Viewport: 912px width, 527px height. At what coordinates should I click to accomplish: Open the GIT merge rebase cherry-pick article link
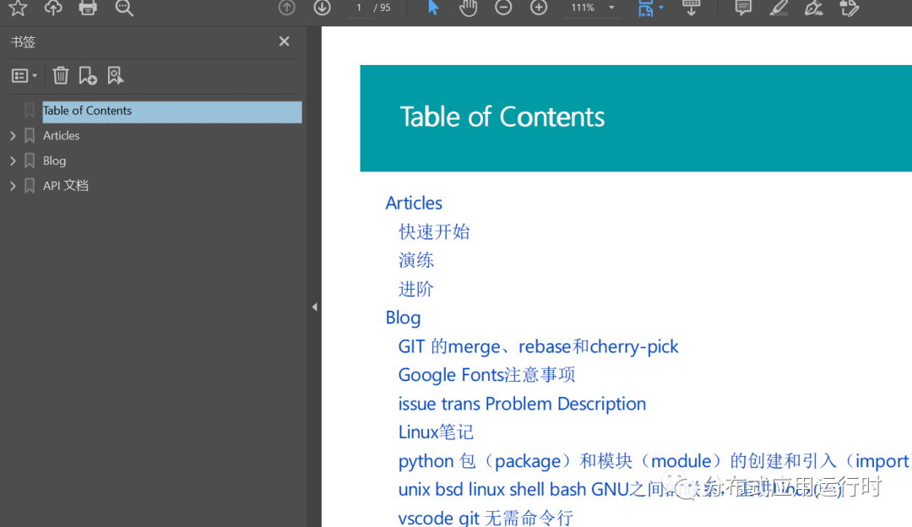click(539, 346)
